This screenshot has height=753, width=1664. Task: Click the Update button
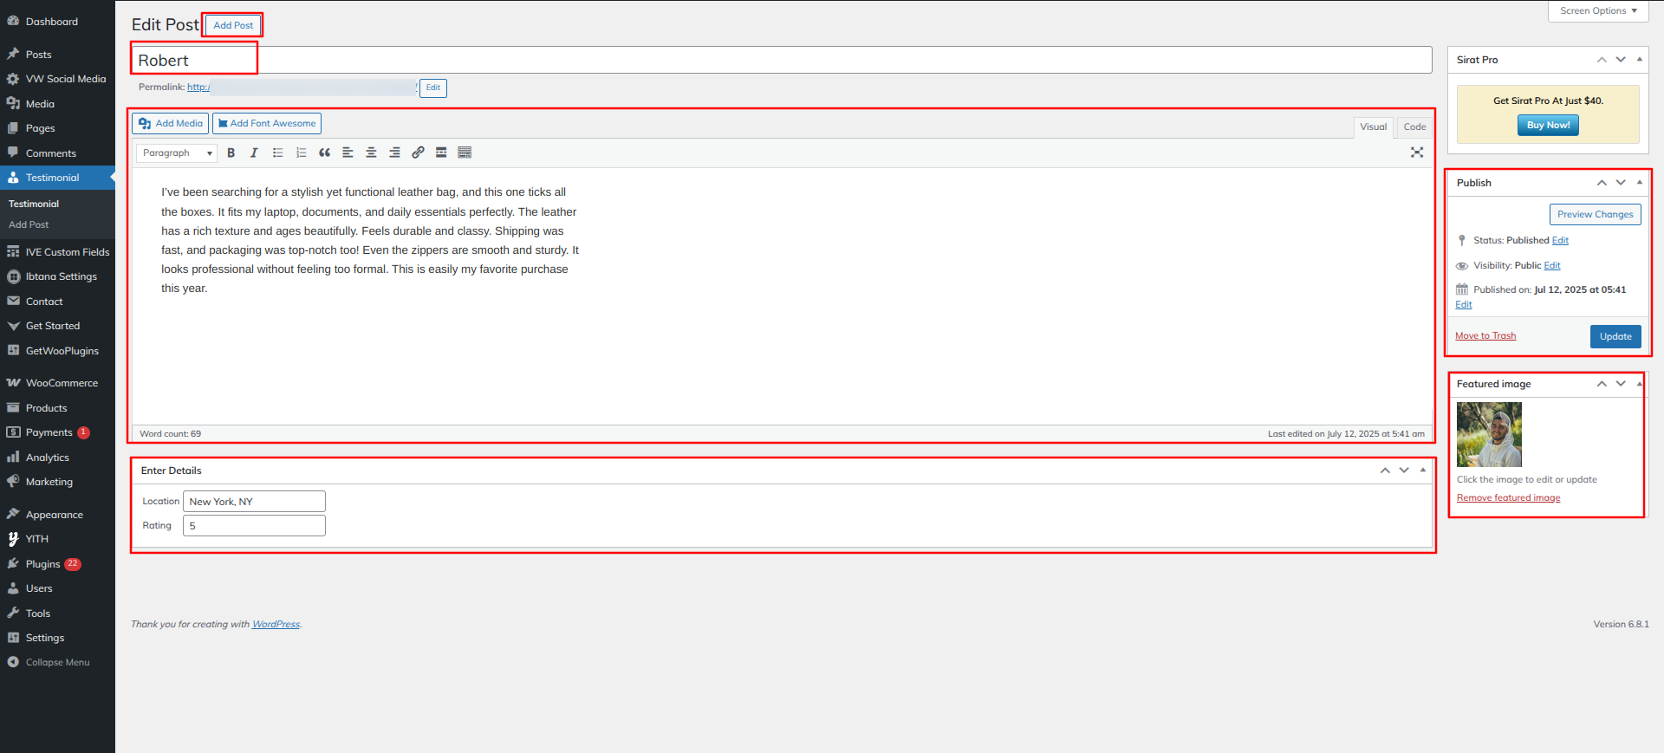1615,336
